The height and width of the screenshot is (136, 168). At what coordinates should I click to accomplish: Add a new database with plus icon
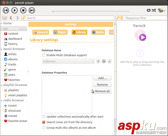[x=98, y=61]
